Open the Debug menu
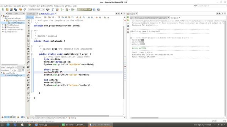This screenshot has height=127, width=227. coord(43,6)
